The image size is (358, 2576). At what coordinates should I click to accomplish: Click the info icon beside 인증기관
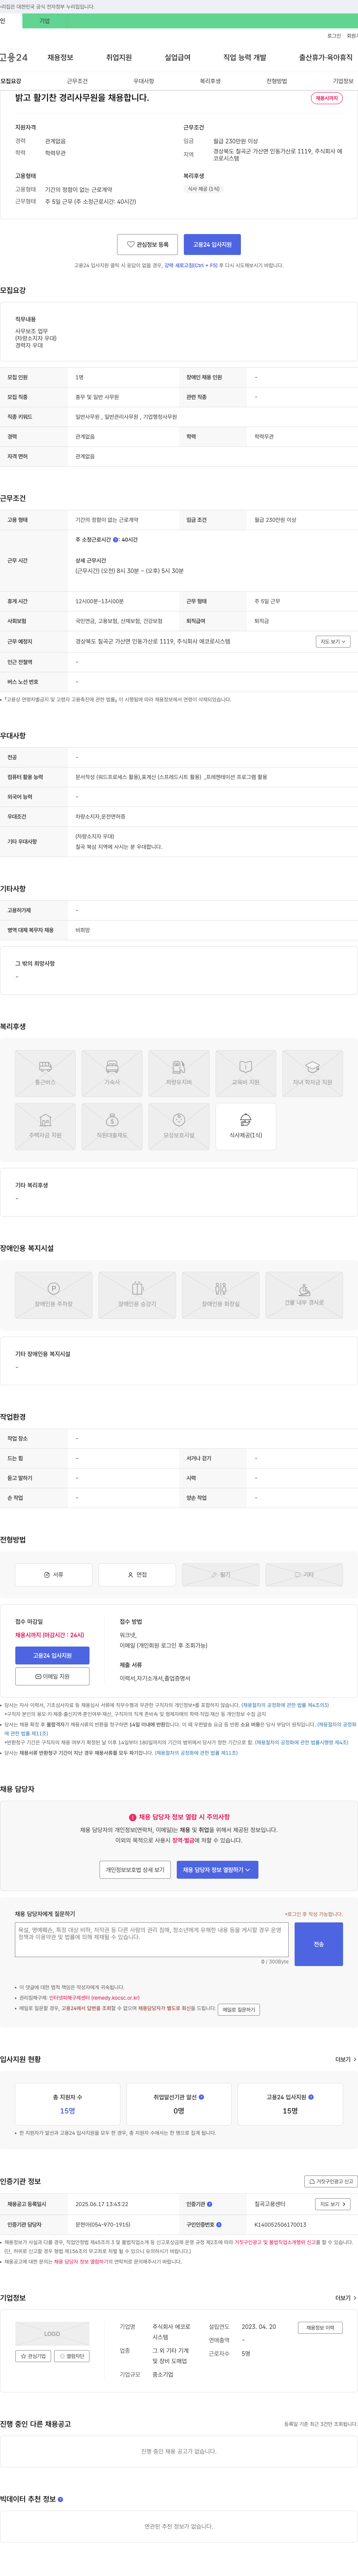coord(210,2204)
